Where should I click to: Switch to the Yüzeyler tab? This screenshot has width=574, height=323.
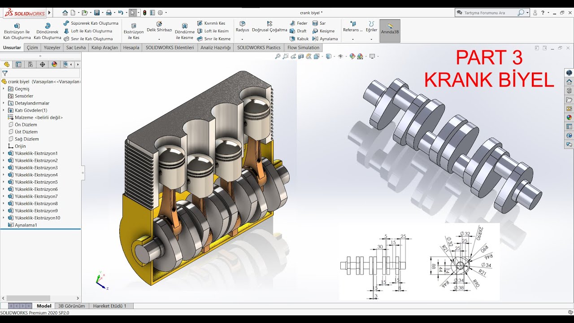52,48
